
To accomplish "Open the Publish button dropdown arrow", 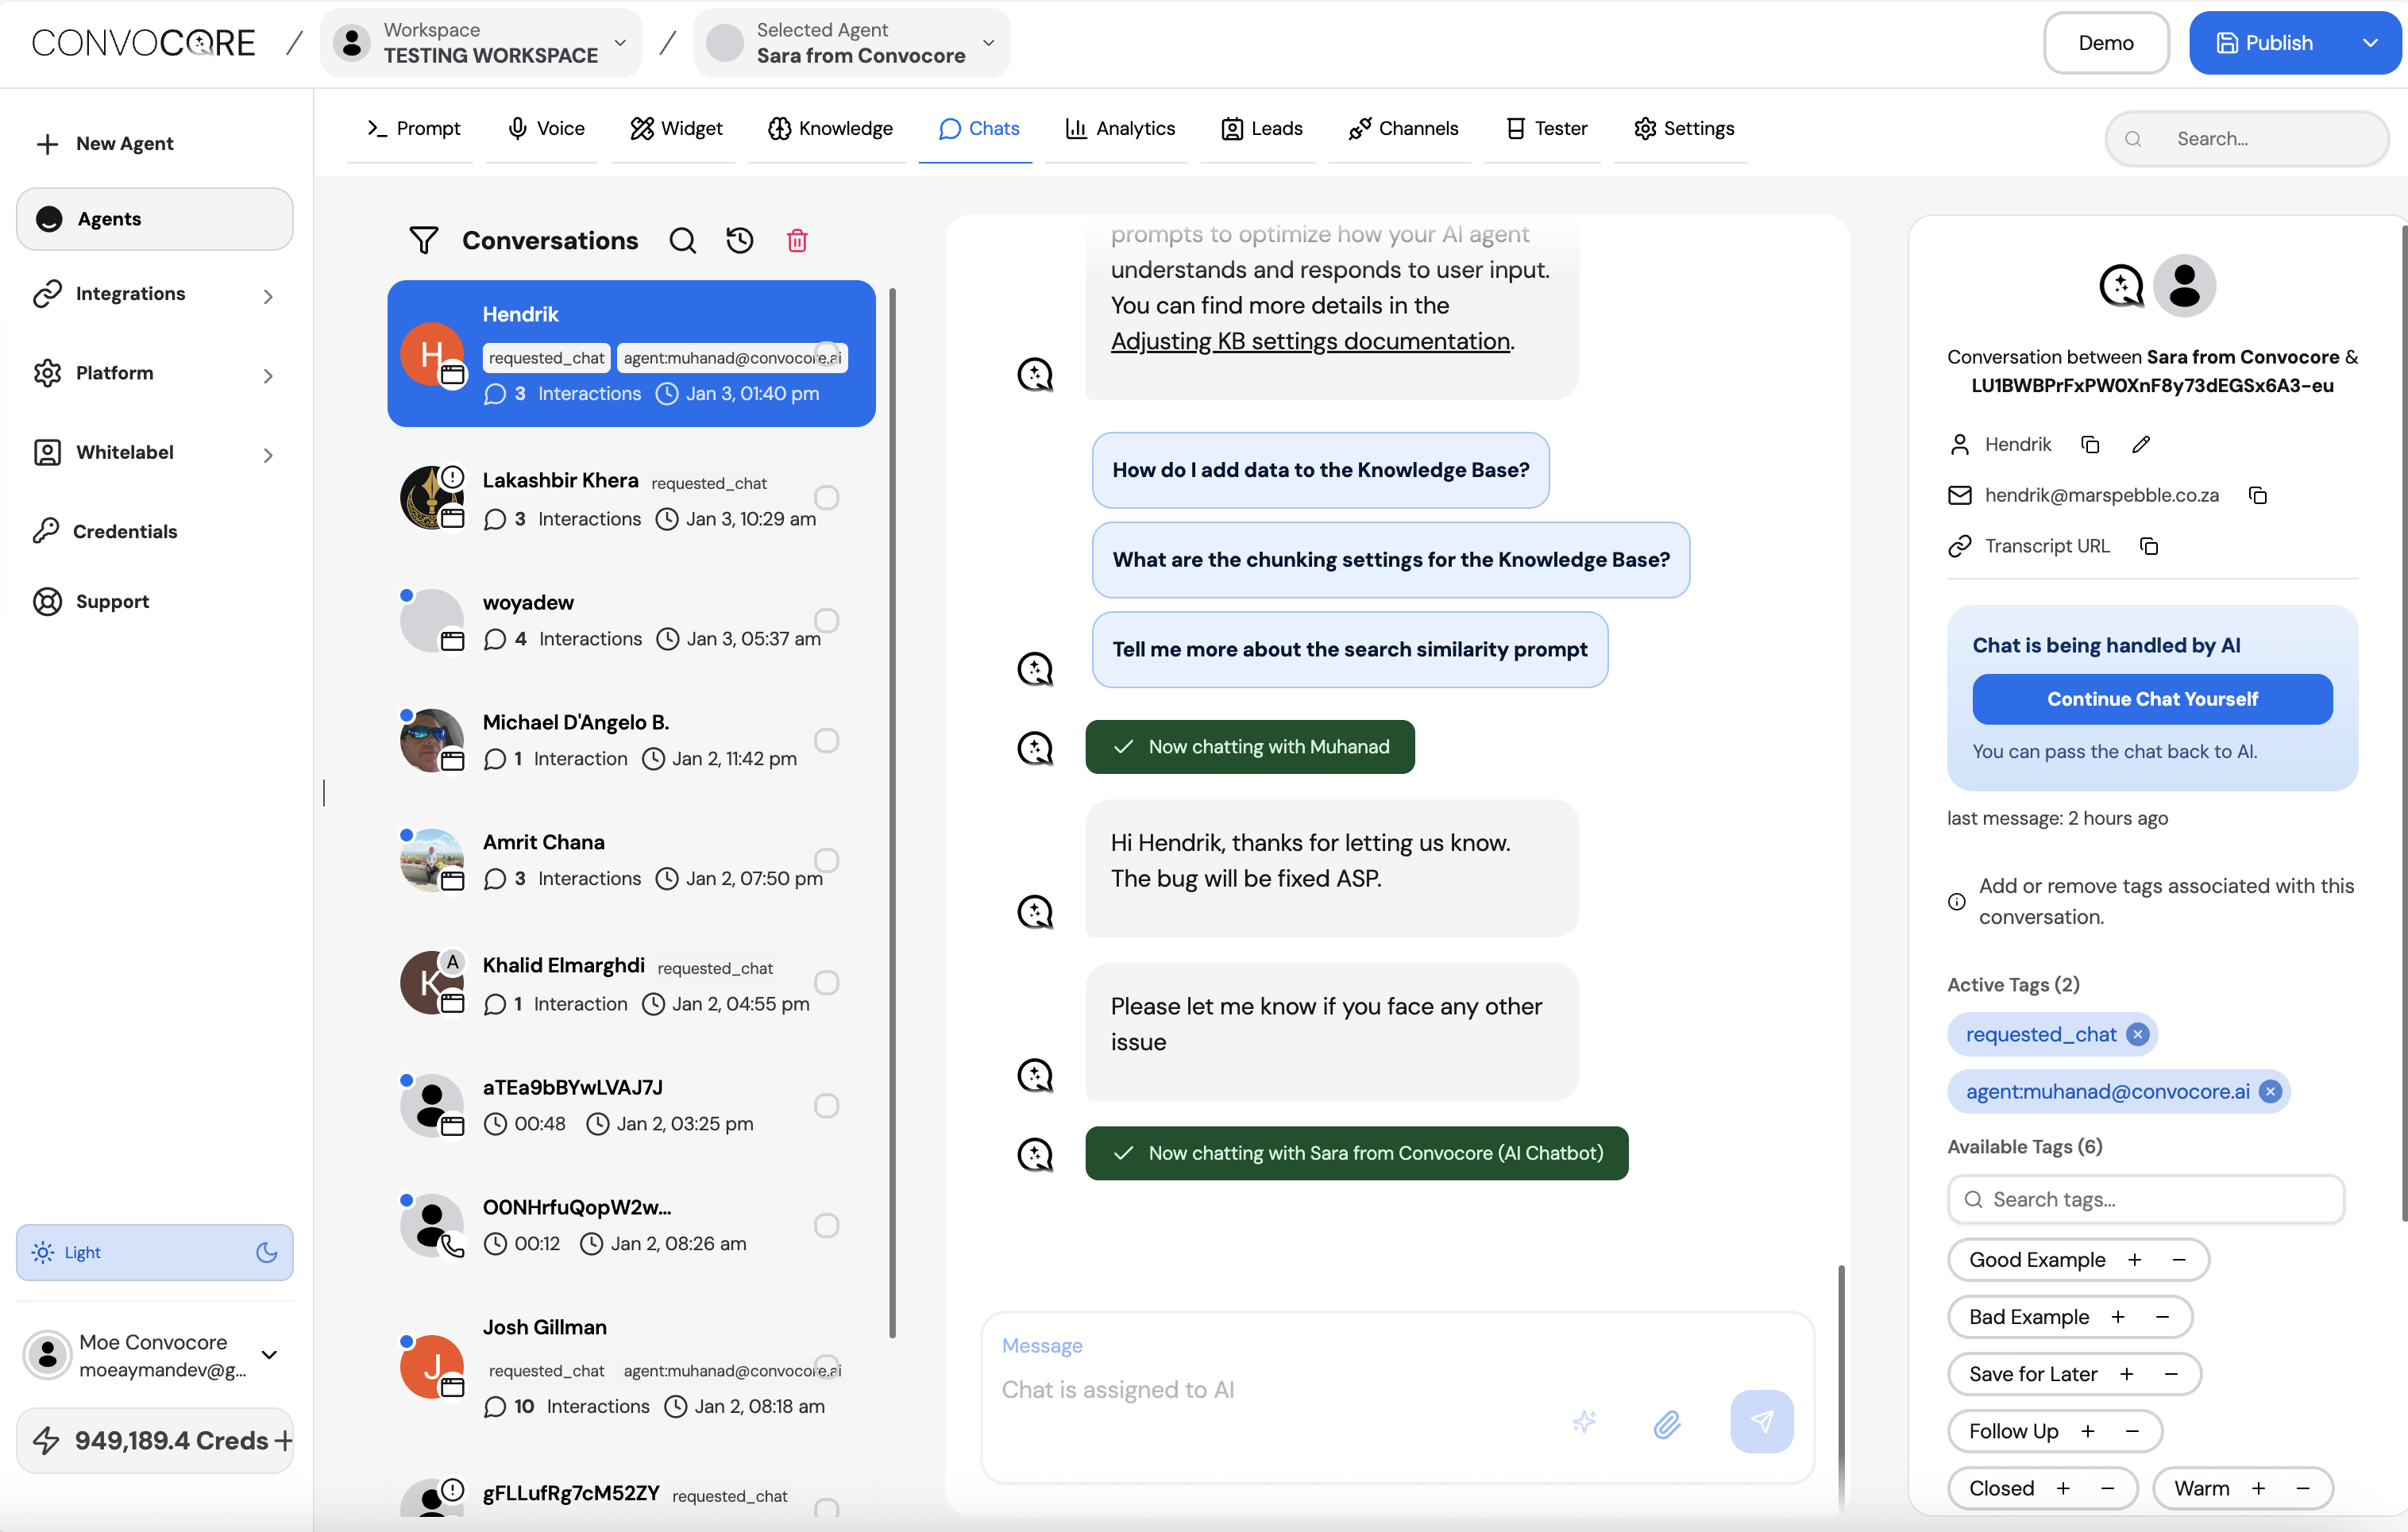I will (x=2369, y=43).
